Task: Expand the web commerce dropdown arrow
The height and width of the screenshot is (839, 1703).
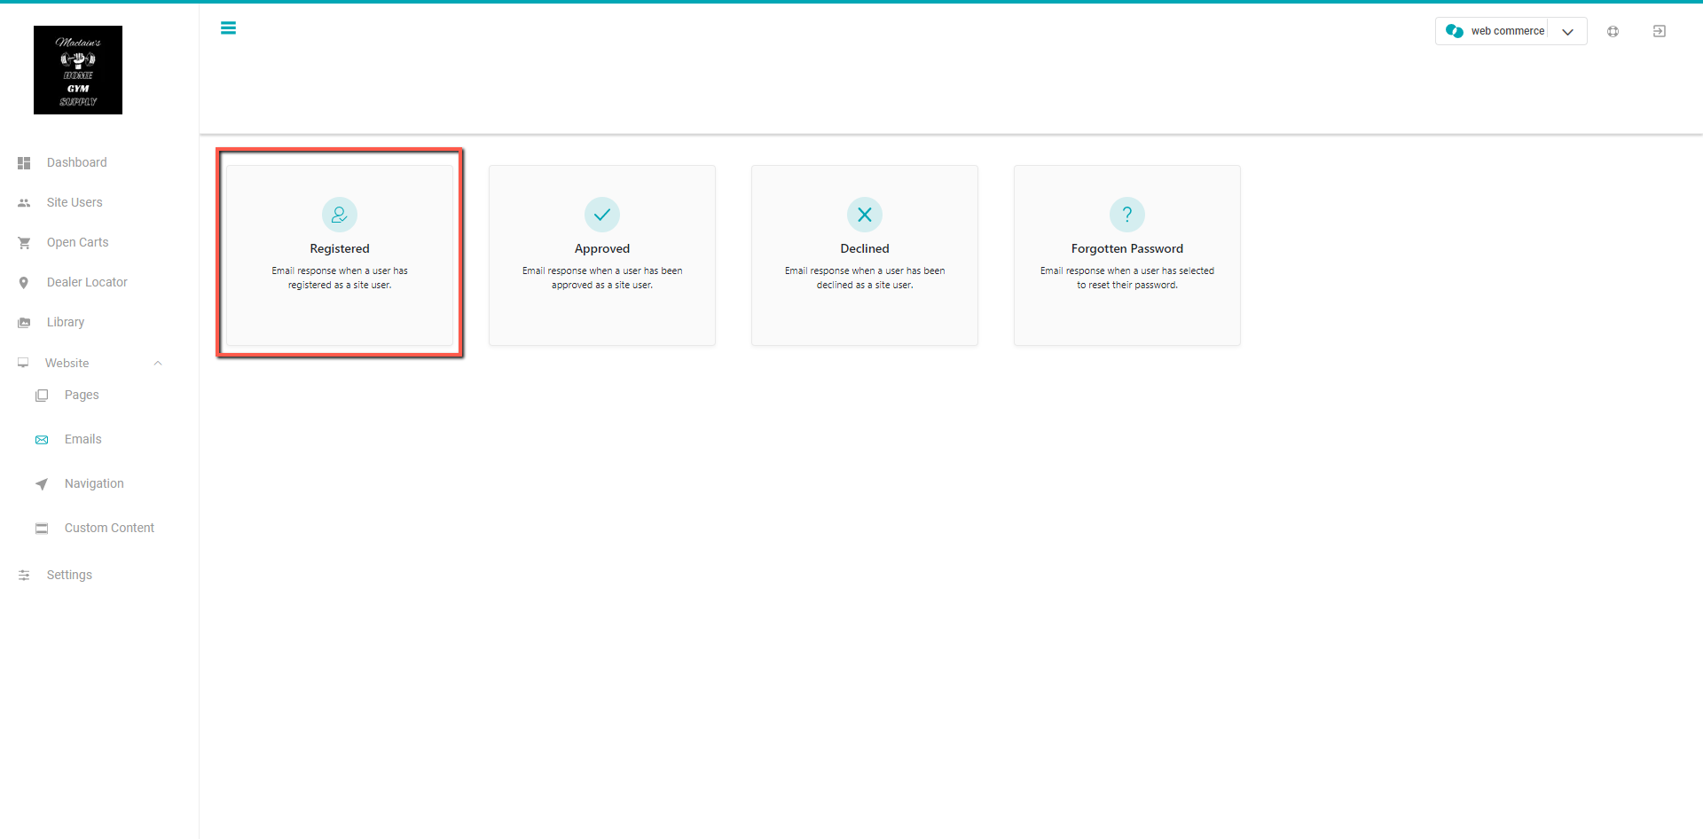Action: point(1567,32)
